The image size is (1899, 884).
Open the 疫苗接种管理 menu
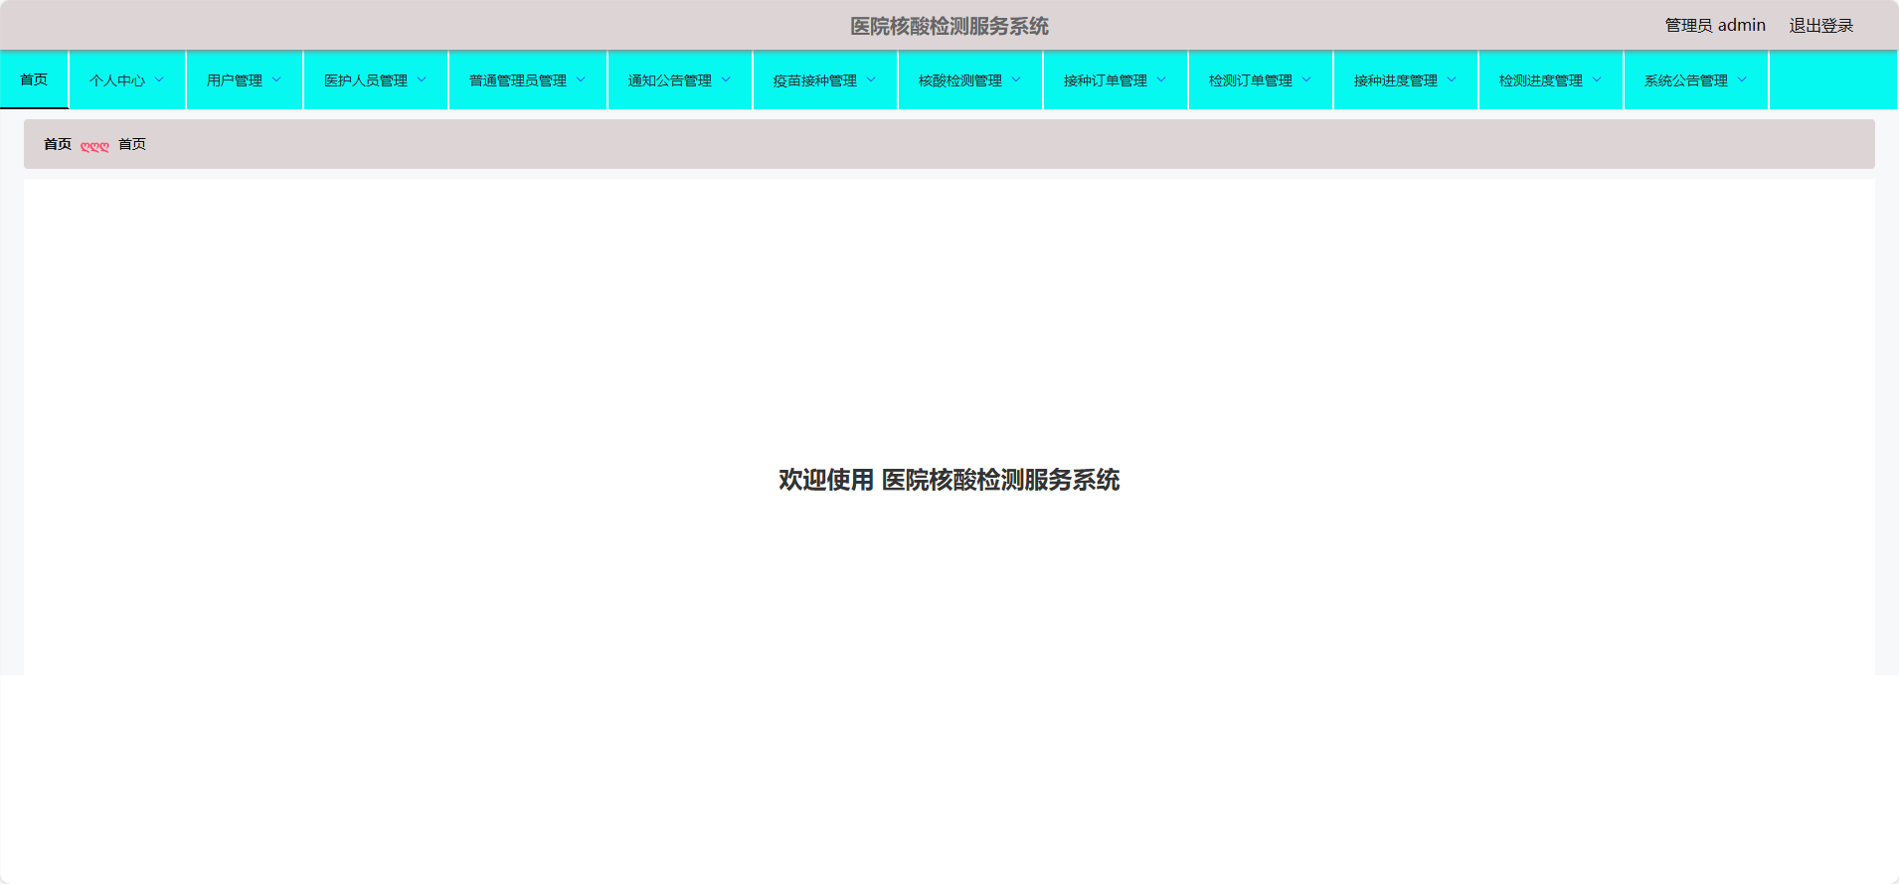pyautogui.click(x=825, y=80)
